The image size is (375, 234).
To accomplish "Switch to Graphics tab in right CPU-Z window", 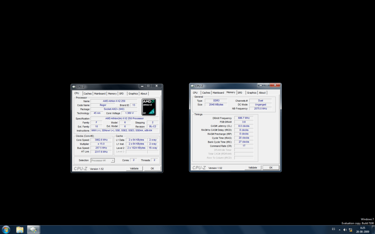I will pyautogui.click(x=252, y=93).
